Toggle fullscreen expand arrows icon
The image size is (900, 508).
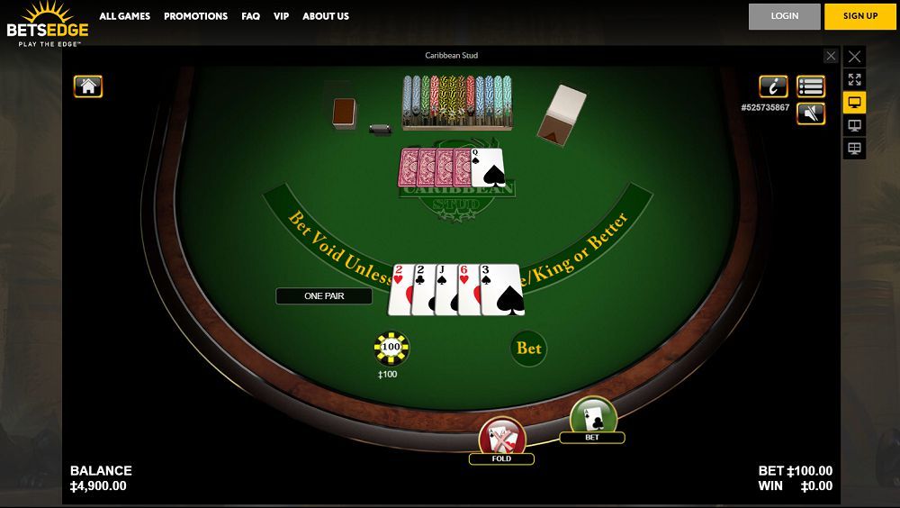(854, 79)
